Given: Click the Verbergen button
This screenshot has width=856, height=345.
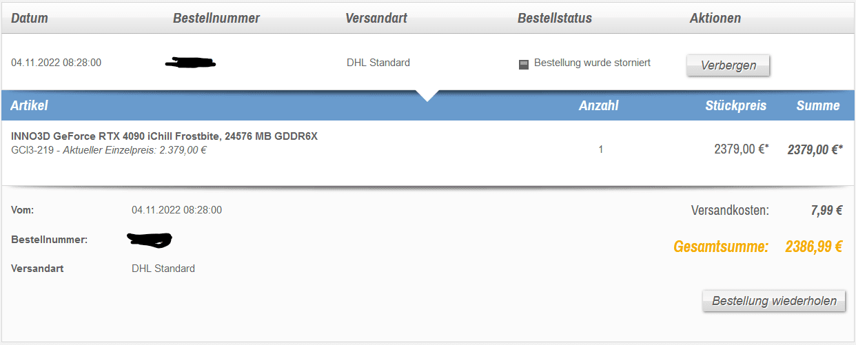Looking at the screenshot, I should coord(728,65).
